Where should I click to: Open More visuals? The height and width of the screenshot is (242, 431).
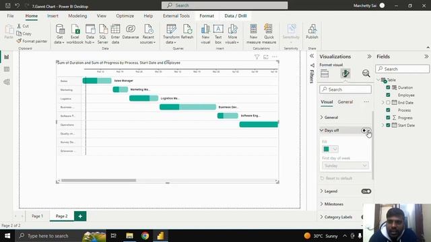pyautogui.click(x=232, y=34)
